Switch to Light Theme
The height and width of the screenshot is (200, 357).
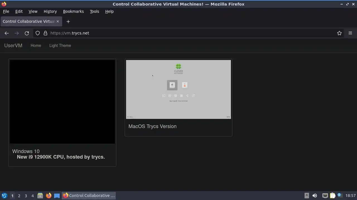tap(60, 46)
